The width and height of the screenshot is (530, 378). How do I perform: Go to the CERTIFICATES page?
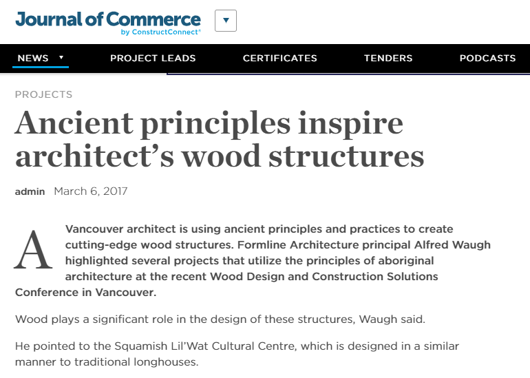coord(279,59)
